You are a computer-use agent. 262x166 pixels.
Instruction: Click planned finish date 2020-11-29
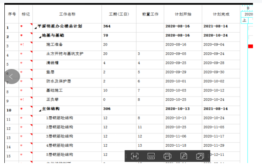(214, 145)
